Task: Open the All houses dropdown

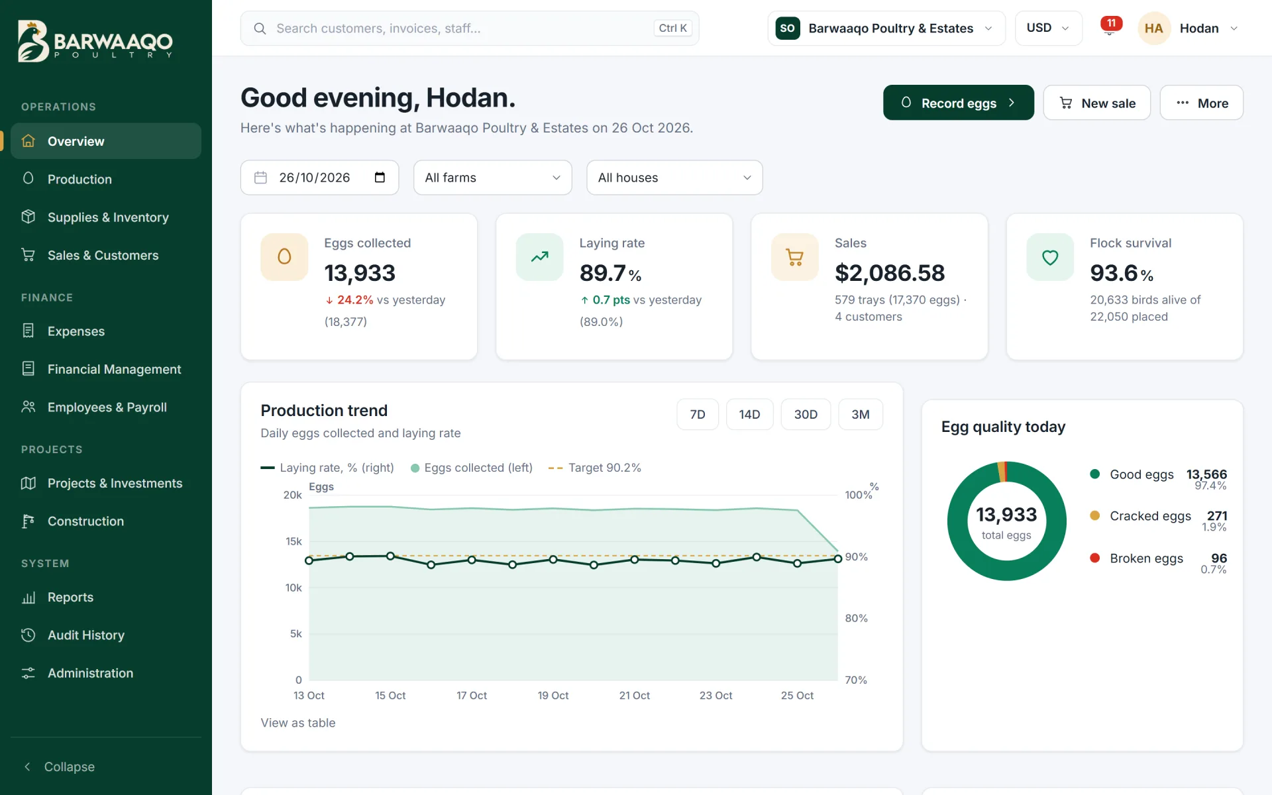Action: click(674, 178)
